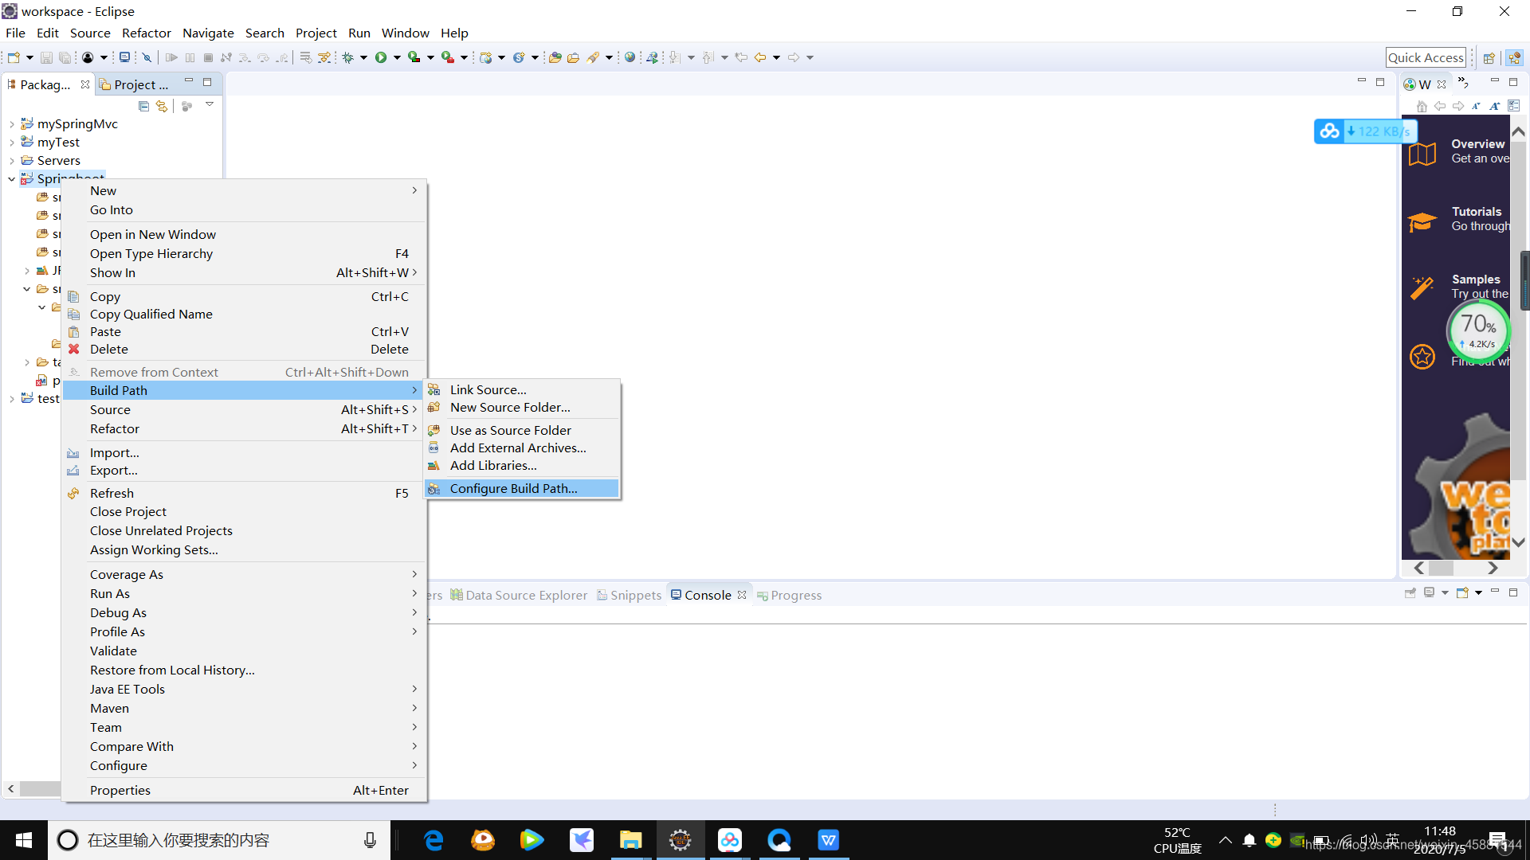Viewport: 1530px width, 860px height.
Task: Click the Welcome view home icon
Action: (1422, 106)
